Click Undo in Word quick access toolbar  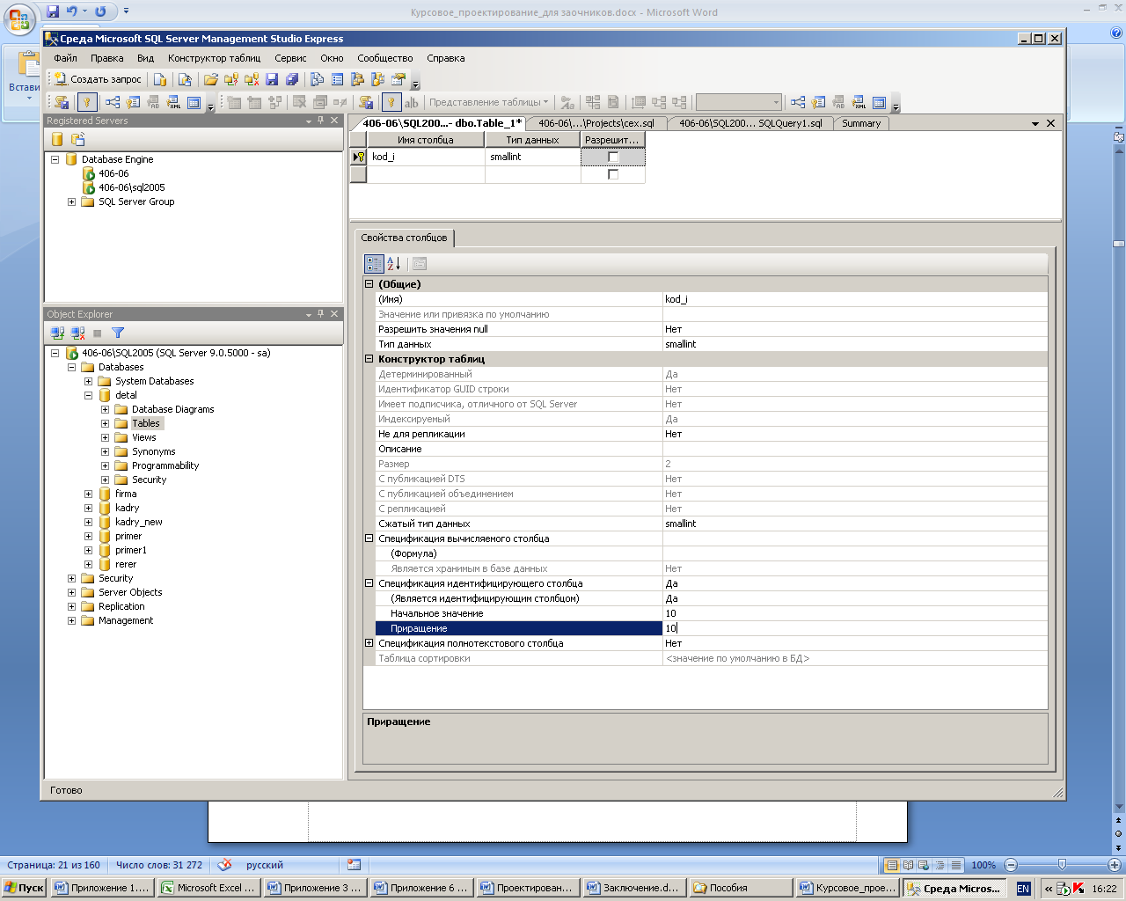(72, 11)
